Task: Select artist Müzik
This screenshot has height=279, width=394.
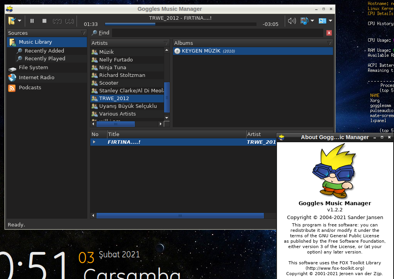Action: (127, 52)
